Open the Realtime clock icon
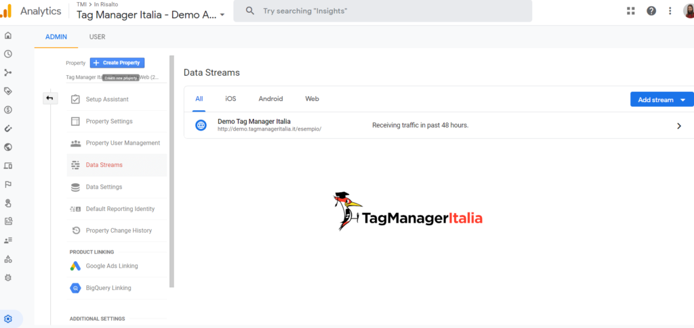 [x=8, y=54]
